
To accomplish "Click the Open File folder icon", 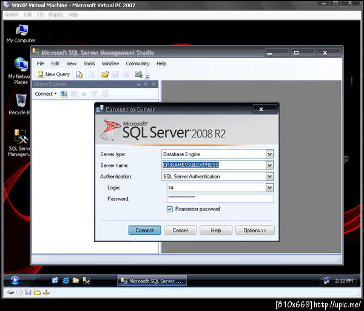I will 105,74.
